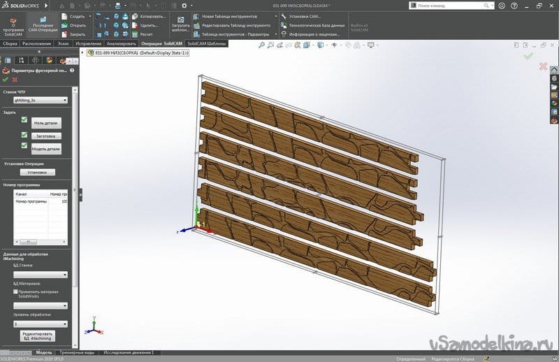Open the 'Станок ЧПУ' gMilling_3x dropdown
Image resolution: width=559 pixels, height=362 pixels.
pyautogui.click(x=41, y=100)
